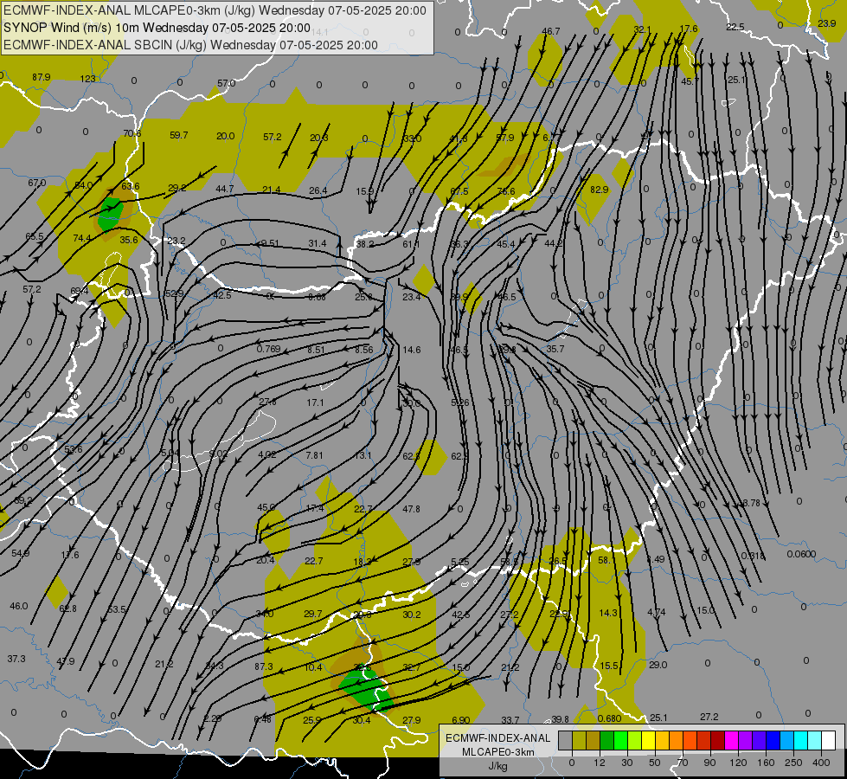
Task: Click the map value 54.9
Action: tap(21, 553)
